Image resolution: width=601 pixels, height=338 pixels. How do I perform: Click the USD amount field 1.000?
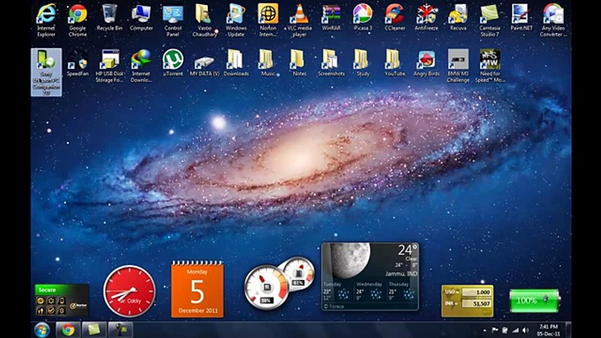click(476, 292)
